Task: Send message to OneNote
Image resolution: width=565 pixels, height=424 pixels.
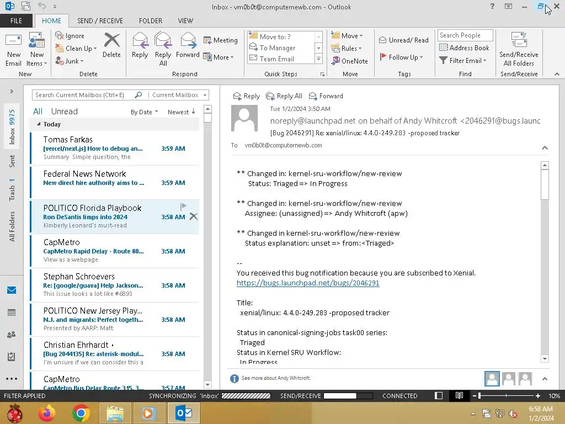Action: 350,61
